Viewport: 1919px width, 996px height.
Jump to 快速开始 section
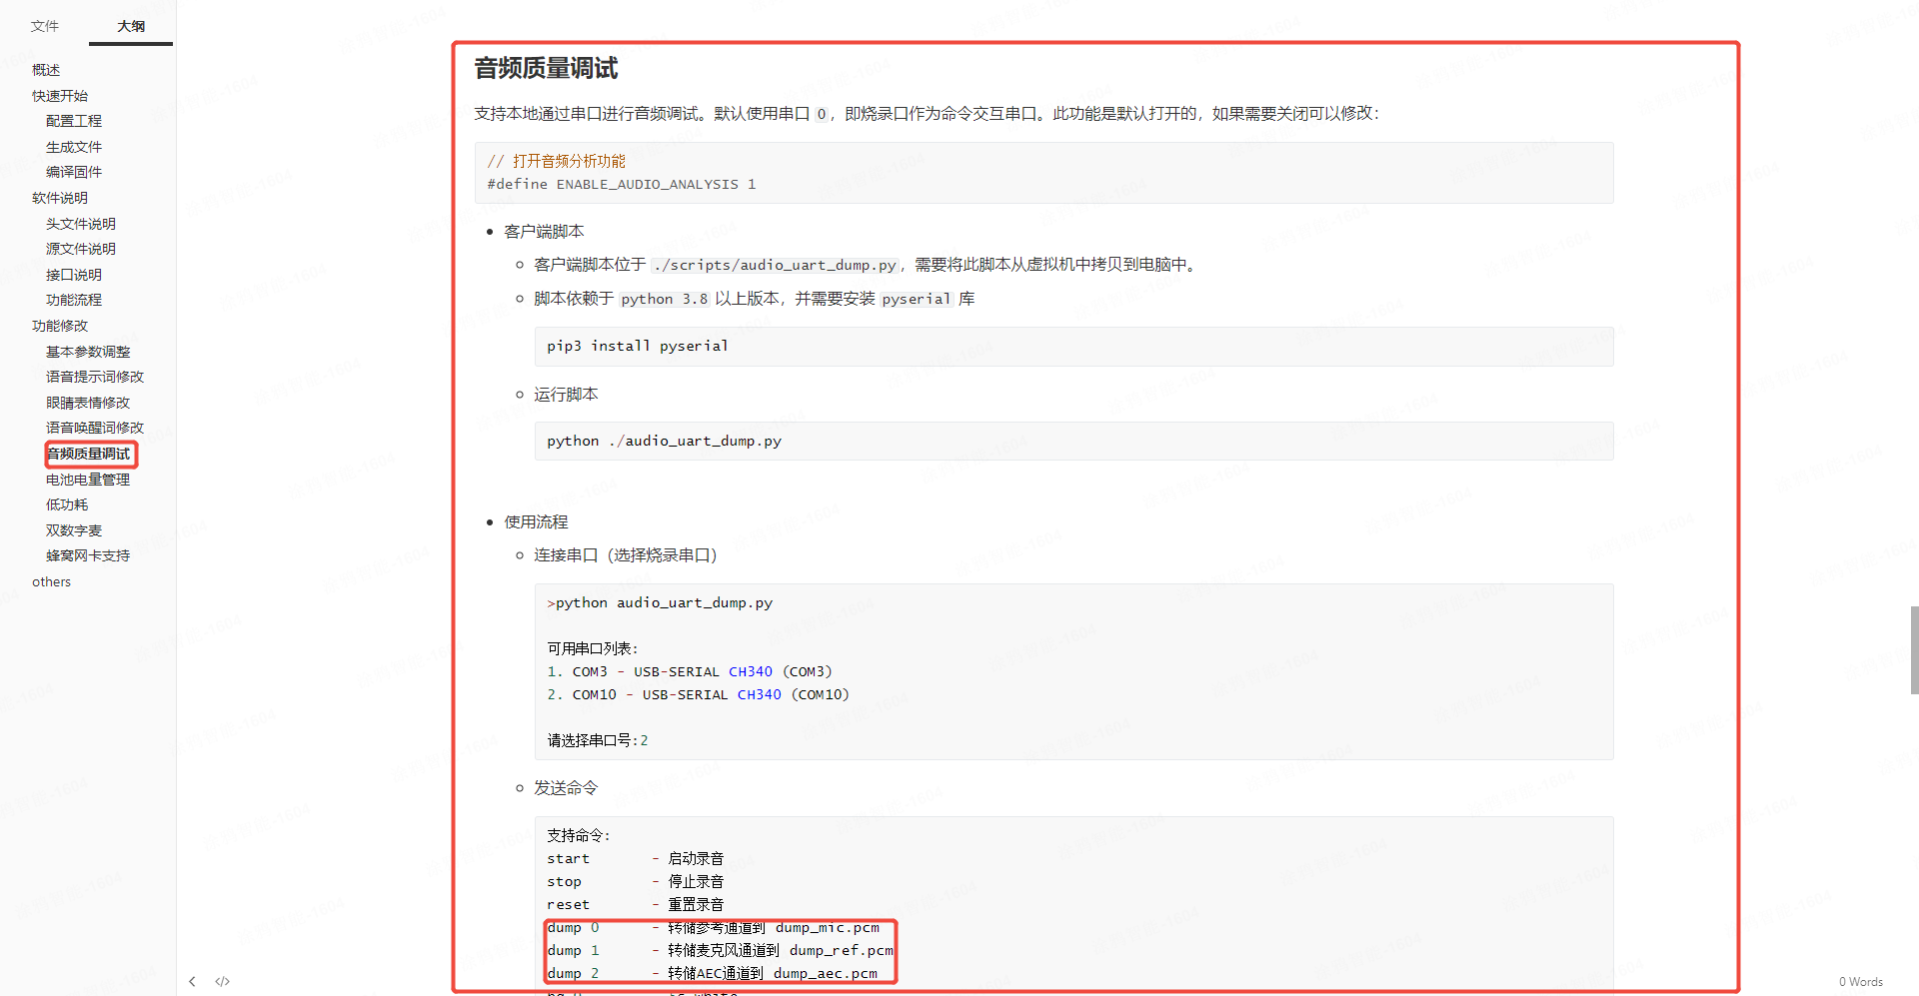coord(60,96)
